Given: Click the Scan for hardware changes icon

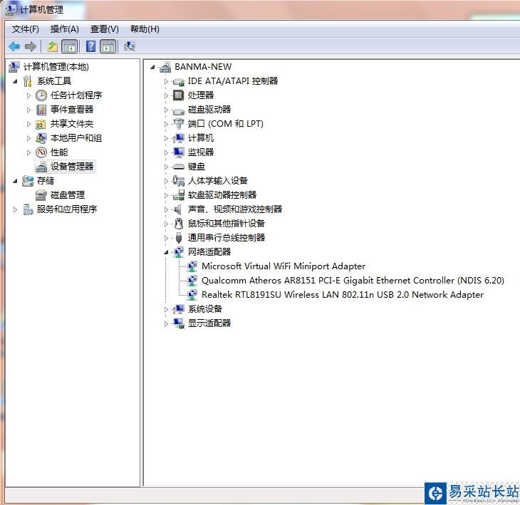Looking at the screenshot, I should coord(130,47).
